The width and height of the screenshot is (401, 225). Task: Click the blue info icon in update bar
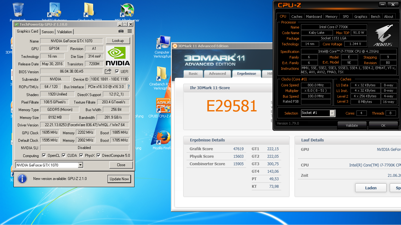coord(22,179)
